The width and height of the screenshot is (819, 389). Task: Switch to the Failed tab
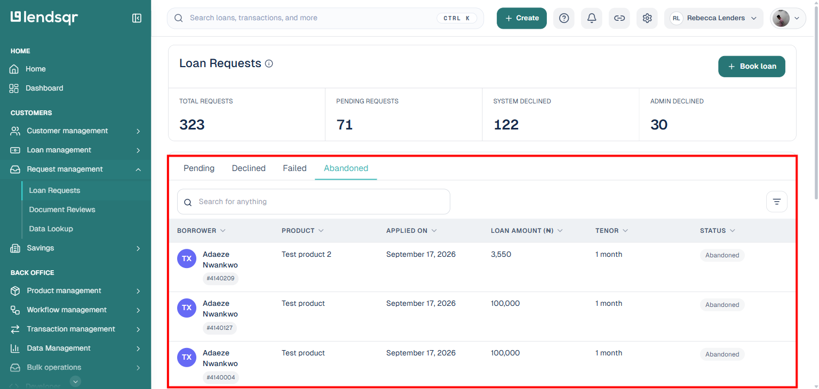coord(295,168)
